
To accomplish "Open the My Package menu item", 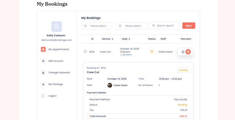I will (x=55, y=84).
